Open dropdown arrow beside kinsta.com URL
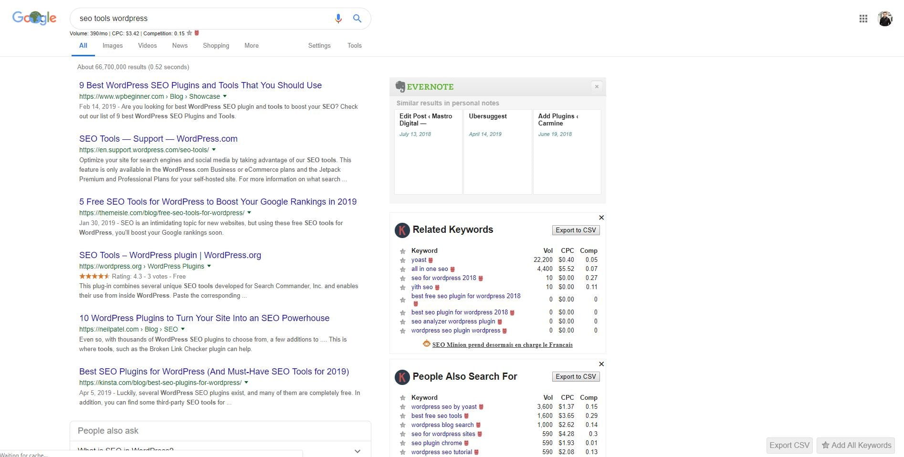Viewport: 904px width, 457px height. pos(246,383)
